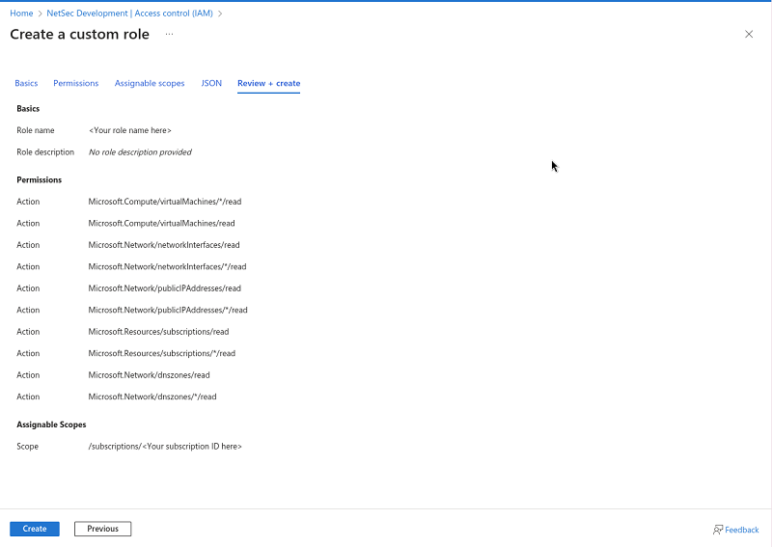Click the Previous button
The height and width of the screenshot is (547, 772).
coord(102,529)
